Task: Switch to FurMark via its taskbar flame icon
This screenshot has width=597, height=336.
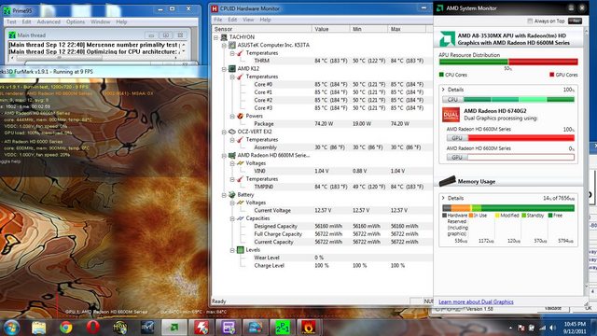Action: coord(309,328)
